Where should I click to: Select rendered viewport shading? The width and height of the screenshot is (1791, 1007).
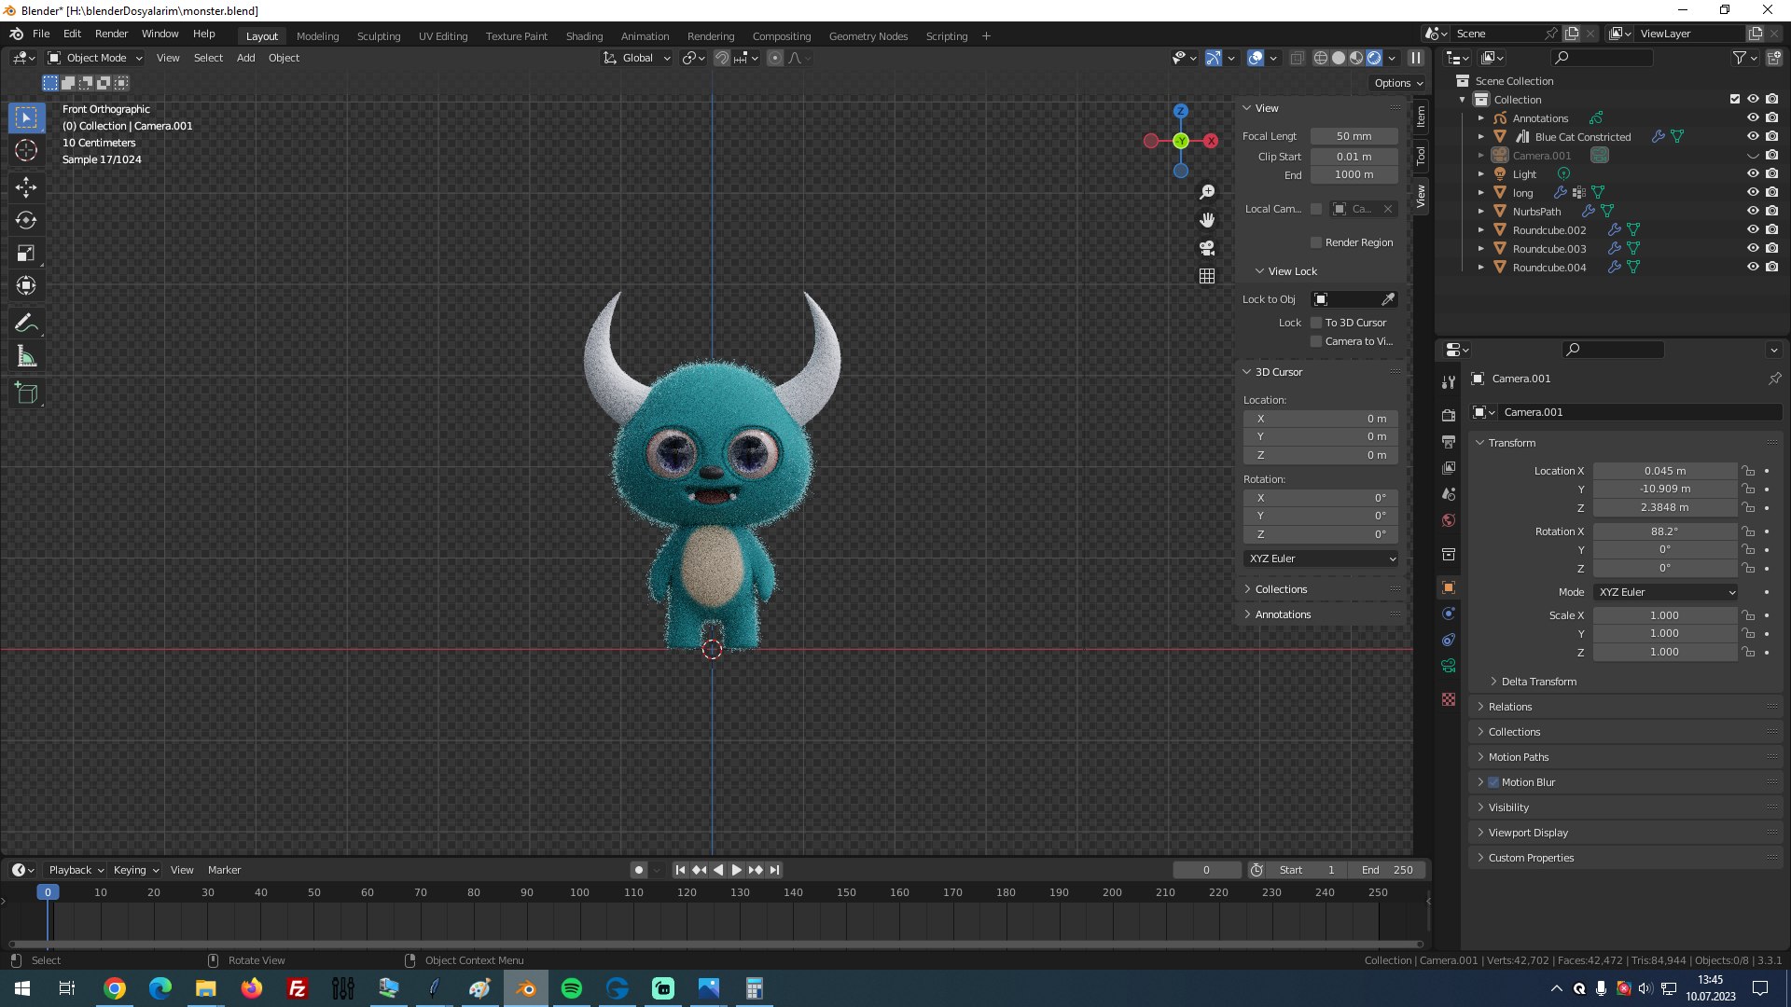point(1374,58)
